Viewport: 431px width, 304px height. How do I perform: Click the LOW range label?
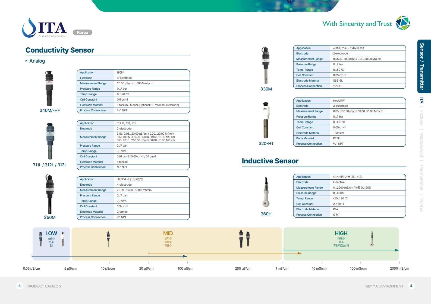[x=51, y=233]
